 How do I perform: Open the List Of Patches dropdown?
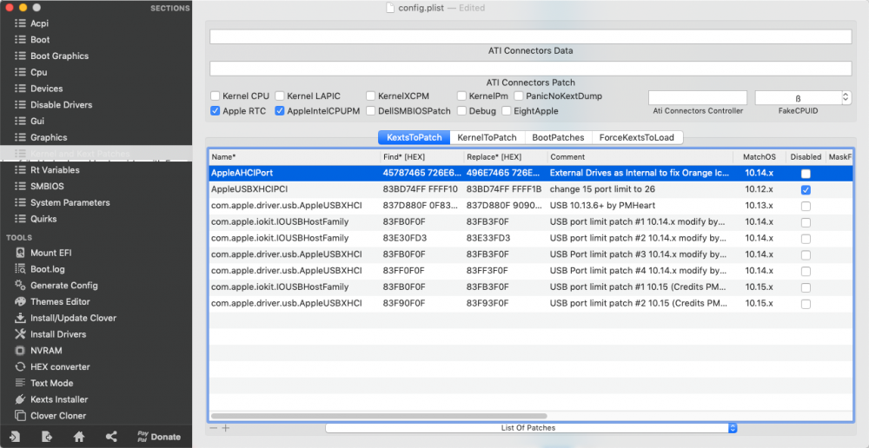point(532,428)
